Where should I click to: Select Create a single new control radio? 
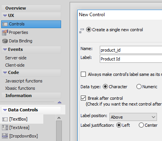click(x=89, y=30)
